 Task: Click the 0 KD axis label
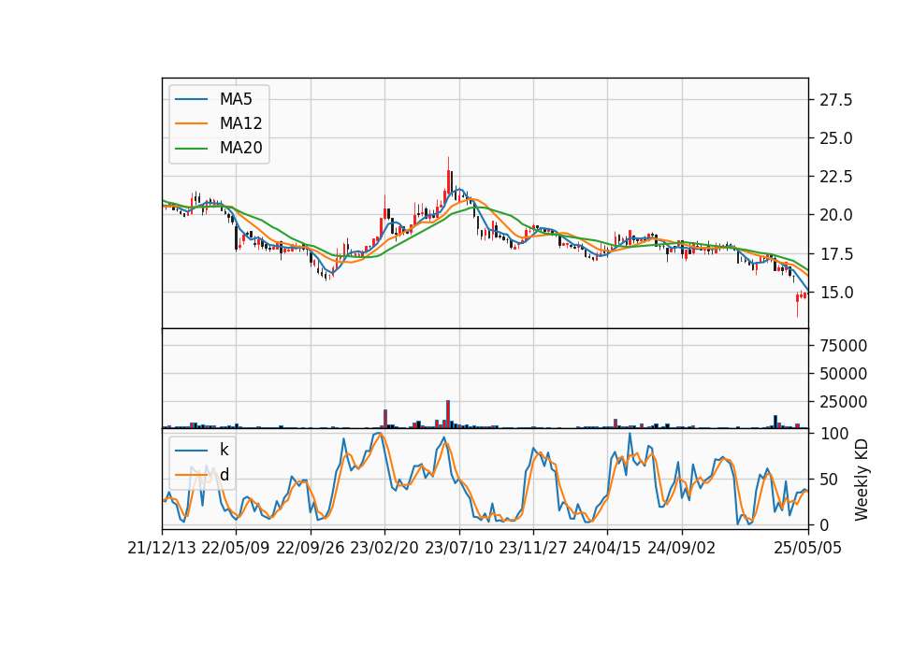(x=825, y=524)
